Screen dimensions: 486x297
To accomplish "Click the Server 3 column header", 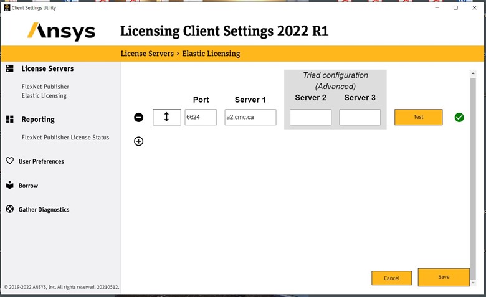I will tap(360, 98).
